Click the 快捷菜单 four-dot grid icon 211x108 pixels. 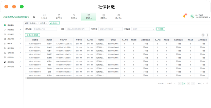pyautogui.click(x=5, y=25)
